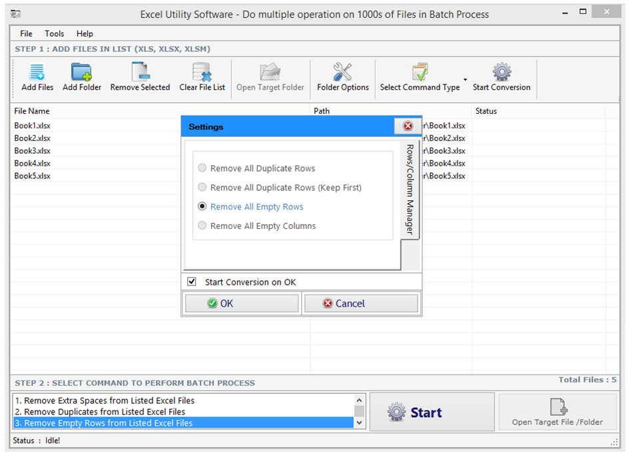Screen dimensions: 630x455
Task: Click the Status : Idle! status bar text
Action: pyautogui.click(x=36, y=440)
